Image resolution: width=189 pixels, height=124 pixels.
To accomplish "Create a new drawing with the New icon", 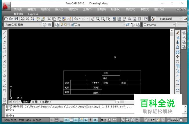I will click(x=6, y=19).
